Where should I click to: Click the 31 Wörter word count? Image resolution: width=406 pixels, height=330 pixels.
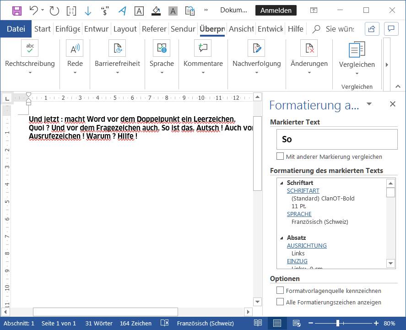(99, 323)
